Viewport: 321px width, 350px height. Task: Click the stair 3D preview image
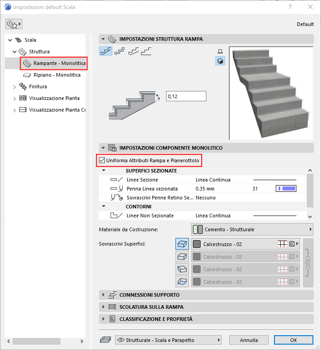[x=271, y=93]
